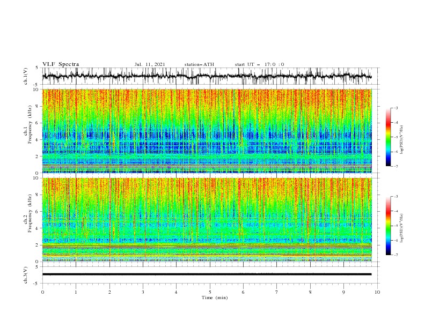Click the "-3" label on upper color bar
The height and width of the screenshot is (328, 425).
click(395, 108)
